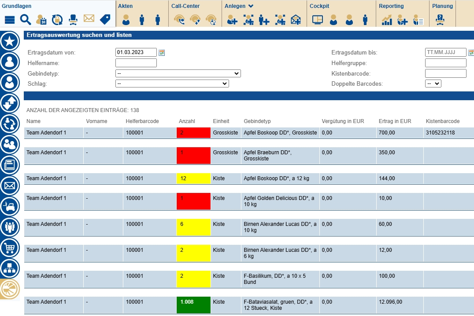This screenshot has height=316, width=474.
Task: Click the highlighted gold harvest sidebar icon
Action: point(10,289)
